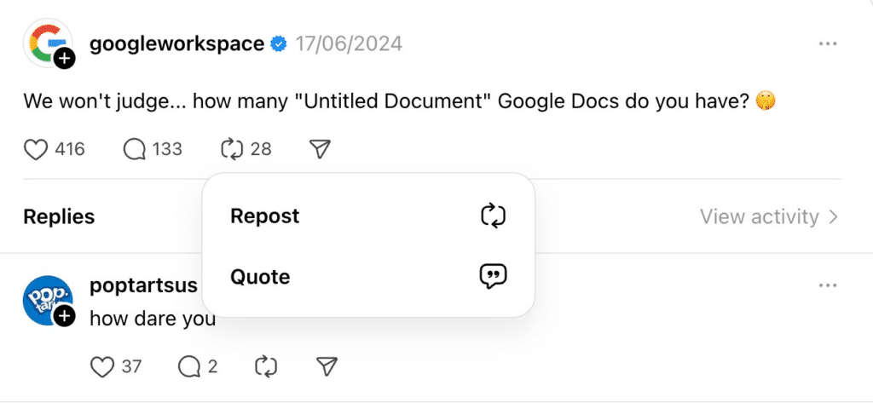Follow googleworkspace using the plus badge
Image resolution: width=873 pixels, height=403 pixels.
[x=65, y=58]
